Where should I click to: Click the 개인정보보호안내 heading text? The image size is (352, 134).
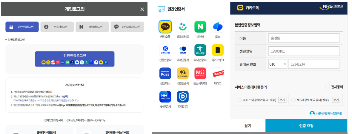[x=75, y=85]
